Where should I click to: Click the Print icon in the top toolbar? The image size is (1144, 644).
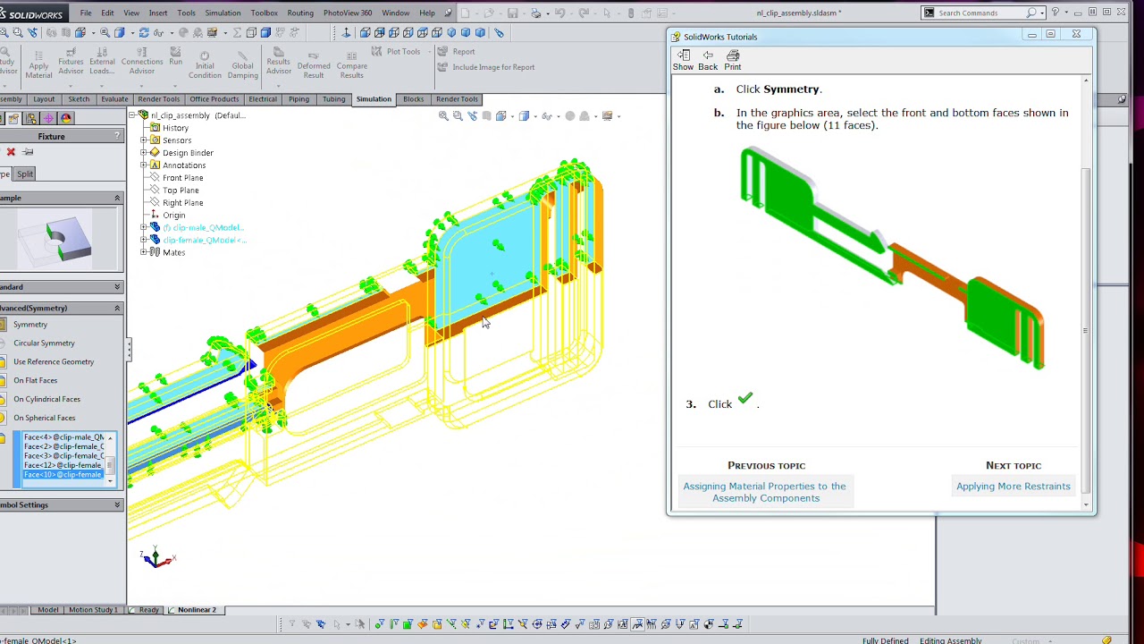536,13
